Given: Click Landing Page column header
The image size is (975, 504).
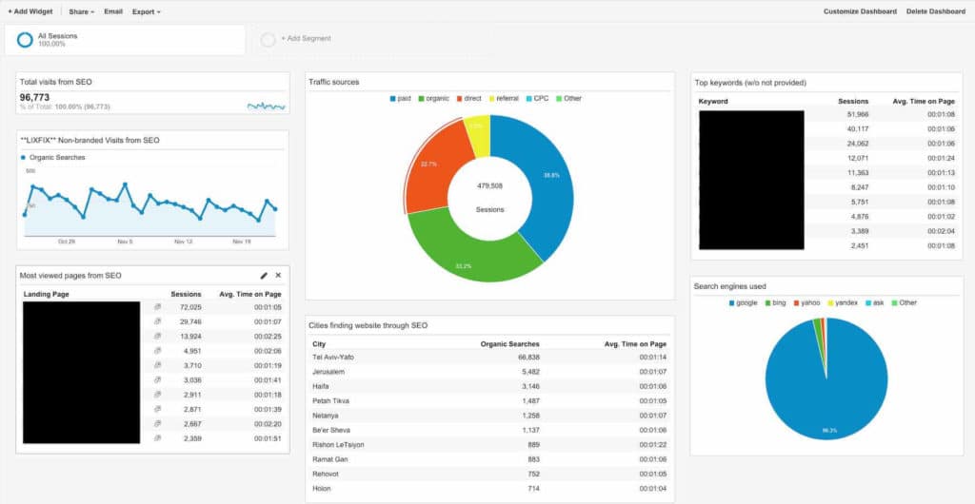Looking at the screenshot, I should point(46,294).
